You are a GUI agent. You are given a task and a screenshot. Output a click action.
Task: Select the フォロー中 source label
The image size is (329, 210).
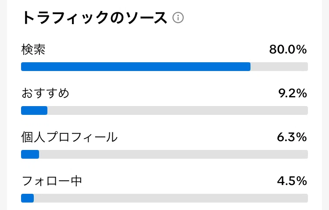pos(52,181)
